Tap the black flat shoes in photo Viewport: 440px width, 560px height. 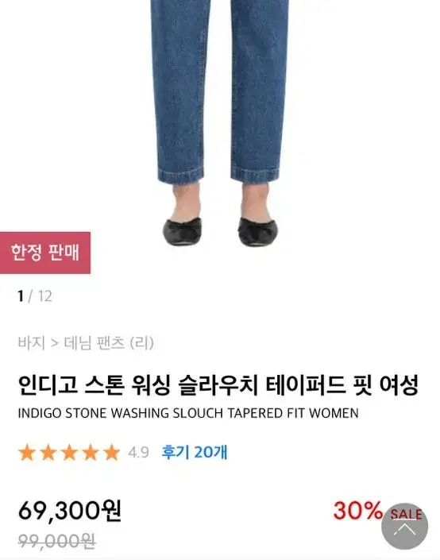219,231
